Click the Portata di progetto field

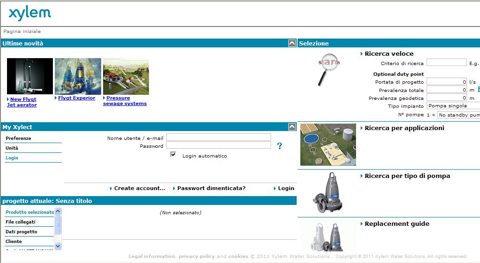447,81
